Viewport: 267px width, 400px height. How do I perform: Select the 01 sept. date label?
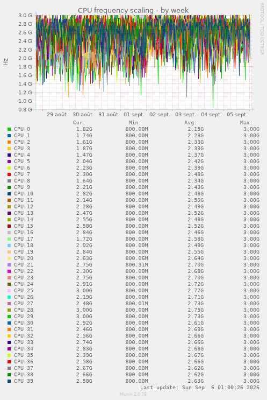[134, 115]
